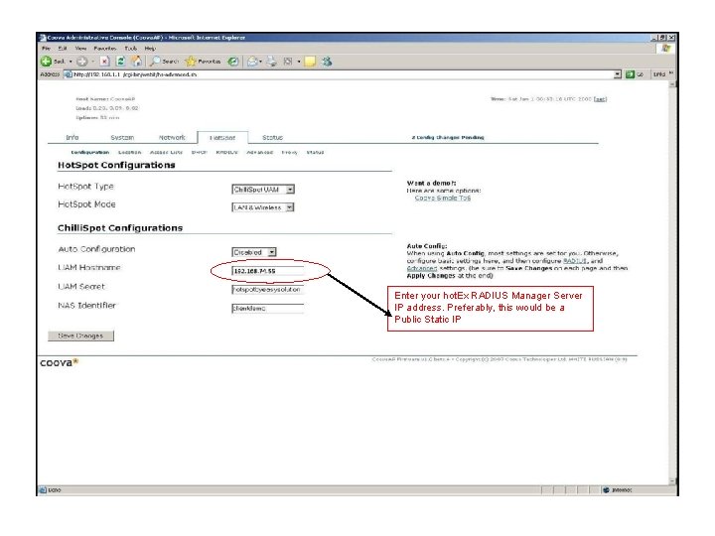Click the green Go arrow button
Screen dimensions: 715x536
coord(631,74)
